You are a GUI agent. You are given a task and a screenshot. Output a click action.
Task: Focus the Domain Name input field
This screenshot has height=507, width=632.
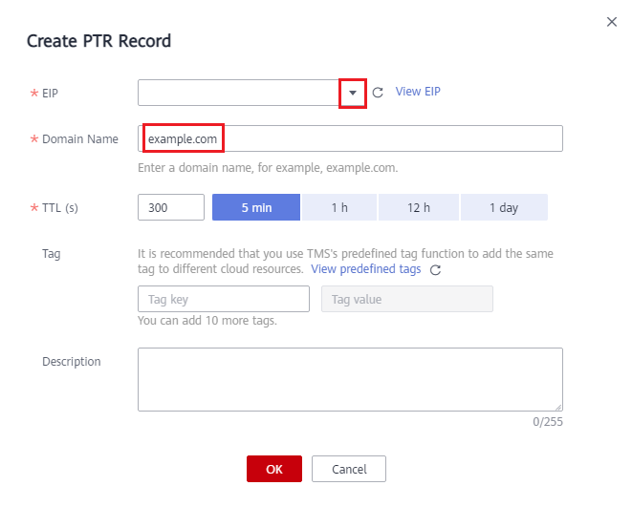tap(350, 138)
